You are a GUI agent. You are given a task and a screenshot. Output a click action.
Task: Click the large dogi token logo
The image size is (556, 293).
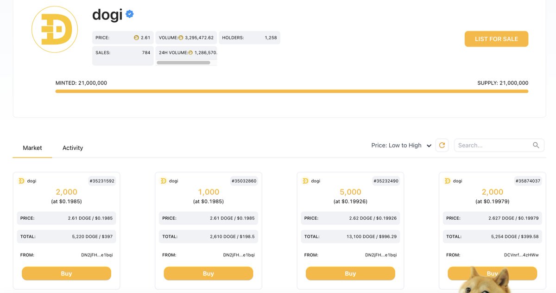pos(55,29)
